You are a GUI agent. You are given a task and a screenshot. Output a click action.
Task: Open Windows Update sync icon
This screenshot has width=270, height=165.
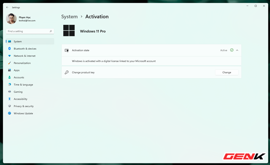[10, 113]
